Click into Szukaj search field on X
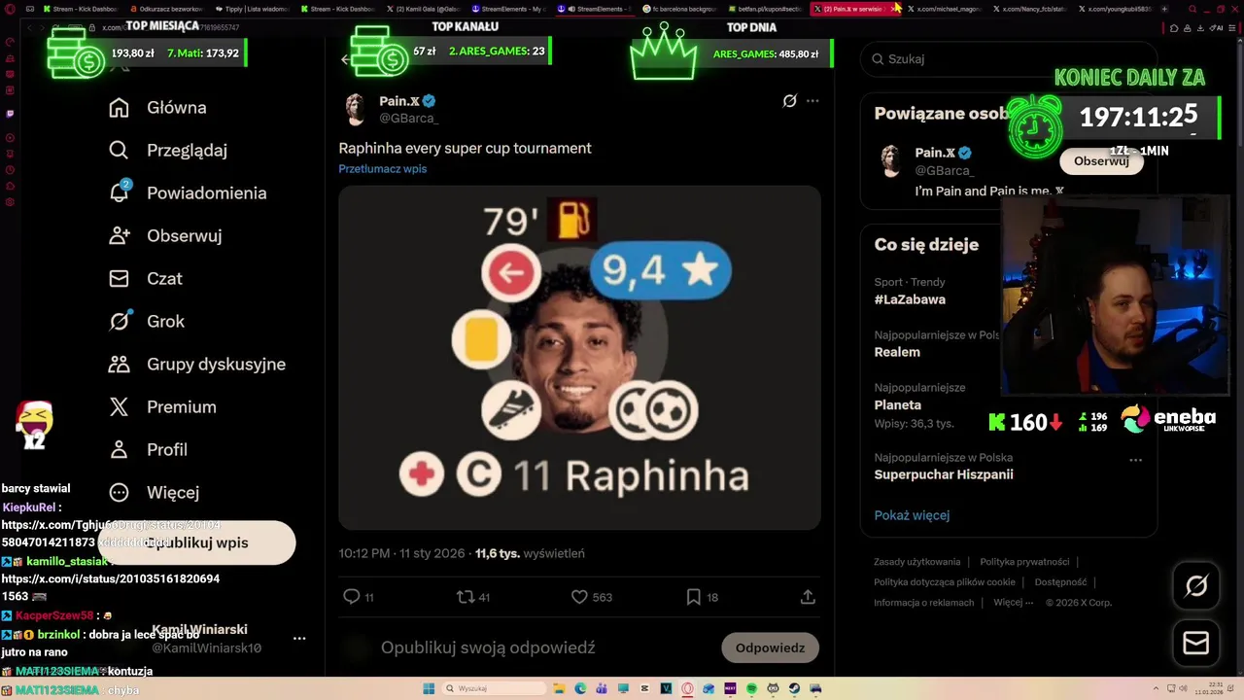 coord(1009,59)
